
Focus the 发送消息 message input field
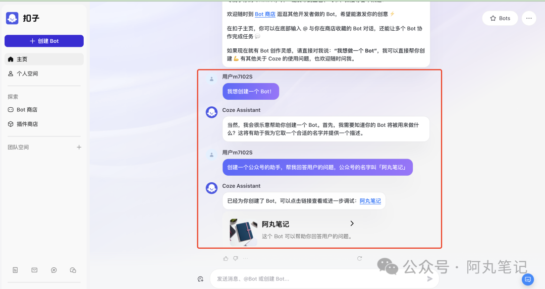pyautogui.click(x=324, y=278)
